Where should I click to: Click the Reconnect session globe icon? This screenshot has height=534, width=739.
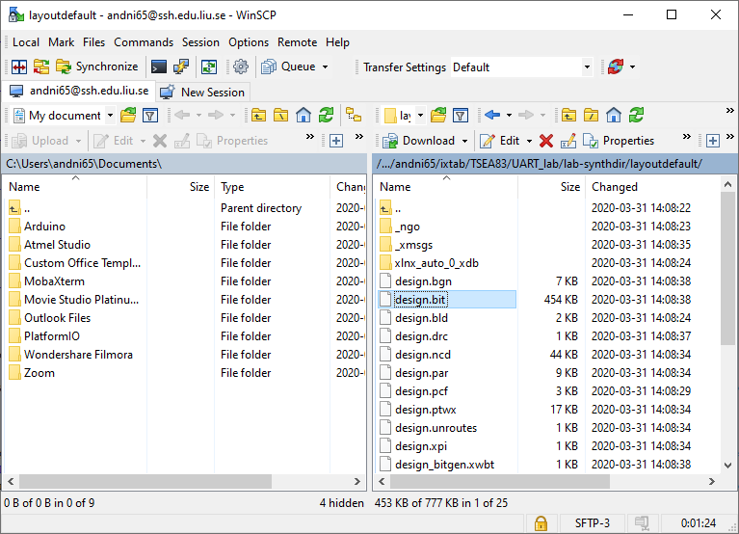[616, 67]
